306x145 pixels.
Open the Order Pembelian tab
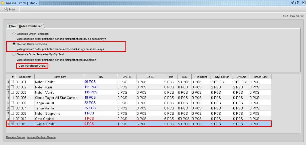[x=31, y=26]
